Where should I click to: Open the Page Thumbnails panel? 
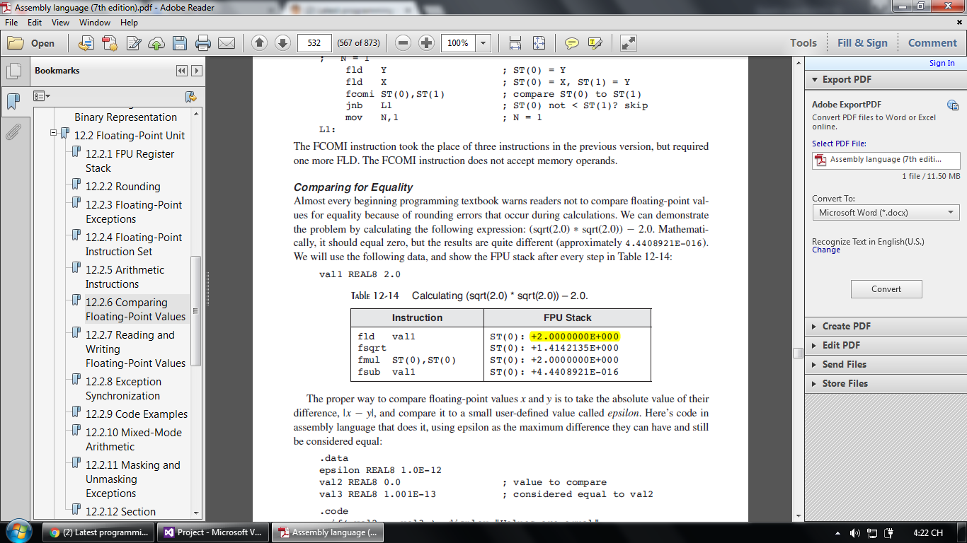(13, 71)
